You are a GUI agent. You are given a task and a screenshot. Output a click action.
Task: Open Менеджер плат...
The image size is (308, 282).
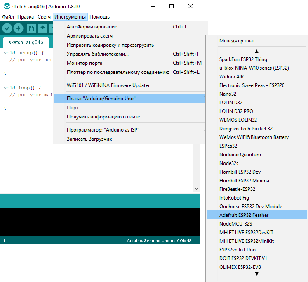[x=256, y=41]
